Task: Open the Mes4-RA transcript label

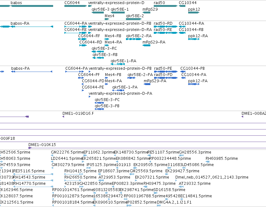Action: tap(113, 42)
